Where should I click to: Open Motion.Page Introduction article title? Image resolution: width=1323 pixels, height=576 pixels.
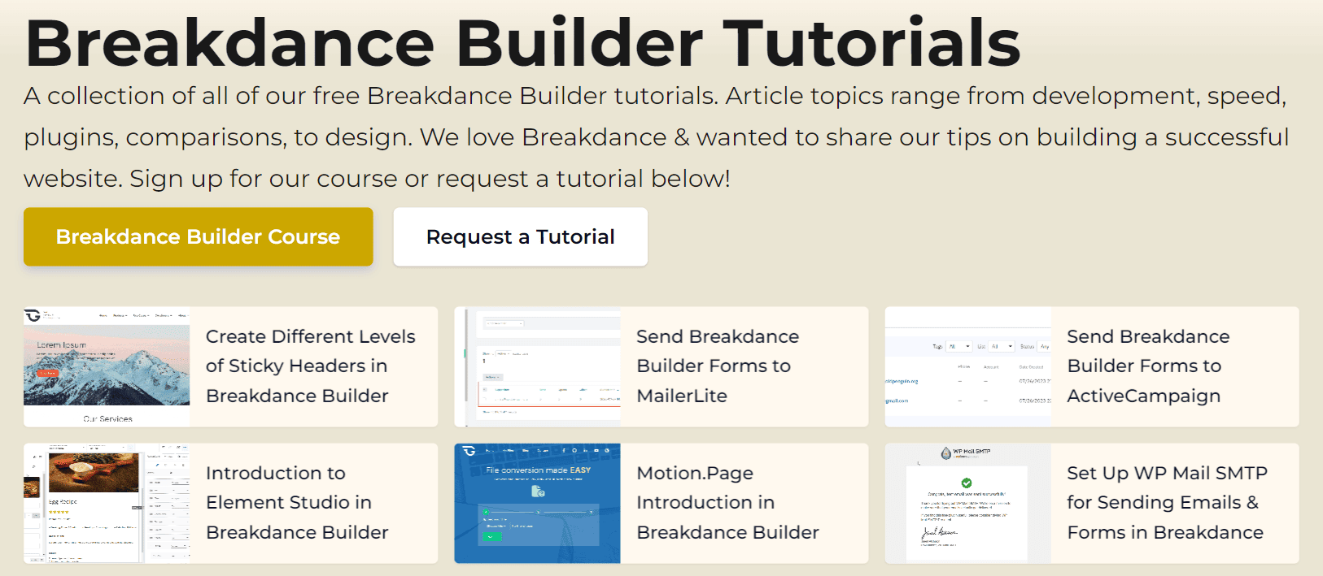(x=727, y=502)
